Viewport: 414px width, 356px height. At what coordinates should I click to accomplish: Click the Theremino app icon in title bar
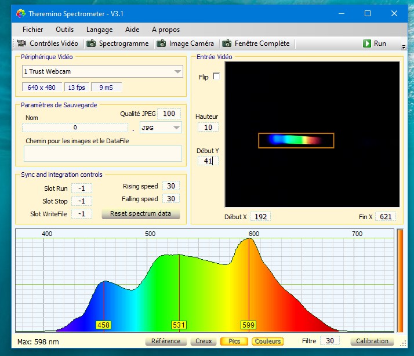coord(21,13)
